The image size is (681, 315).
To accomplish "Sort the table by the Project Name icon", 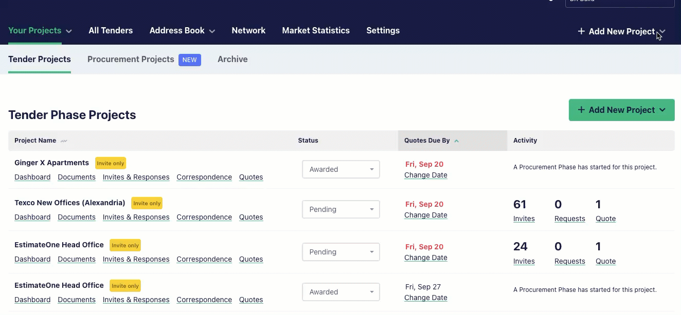I will coord(64,141).
